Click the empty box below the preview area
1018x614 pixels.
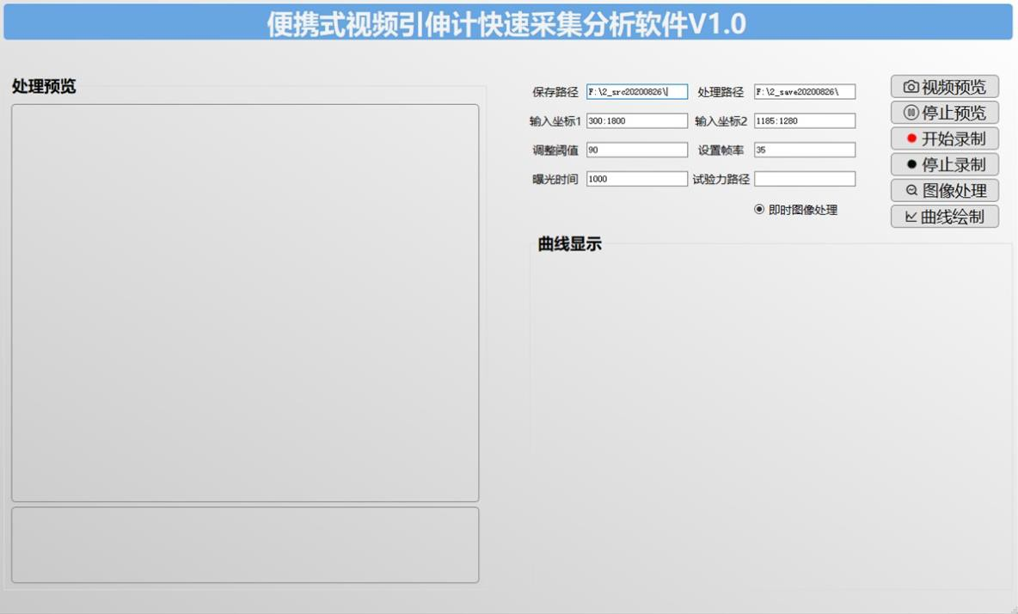[x=245, y=545]
